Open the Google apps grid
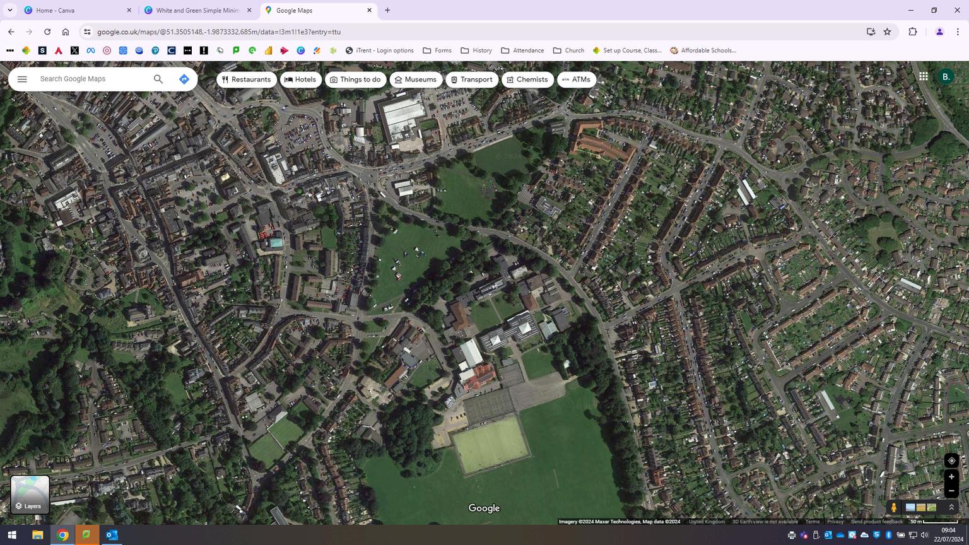 click(x=923, y=76)
